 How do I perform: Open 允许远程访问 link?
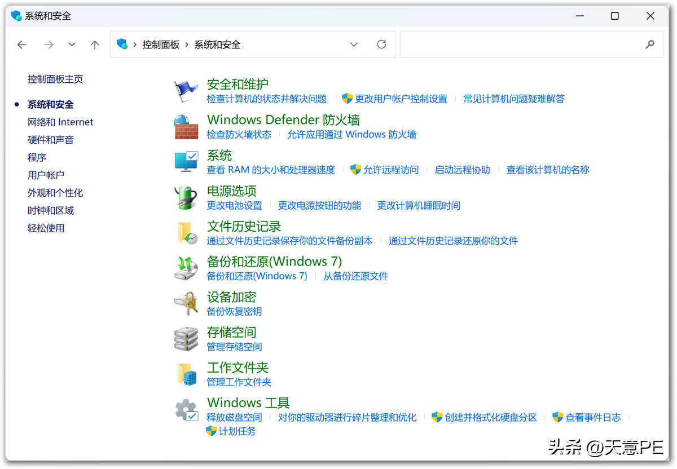coord(390,170)
